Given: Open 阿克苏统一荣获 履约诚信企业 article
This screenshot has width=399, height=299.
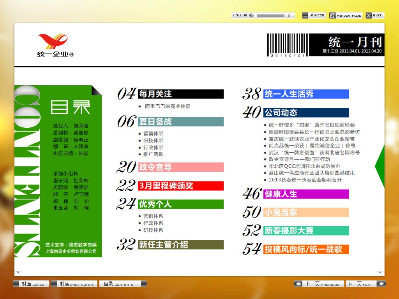Looking at the screenshot, I should coord(312,146).
